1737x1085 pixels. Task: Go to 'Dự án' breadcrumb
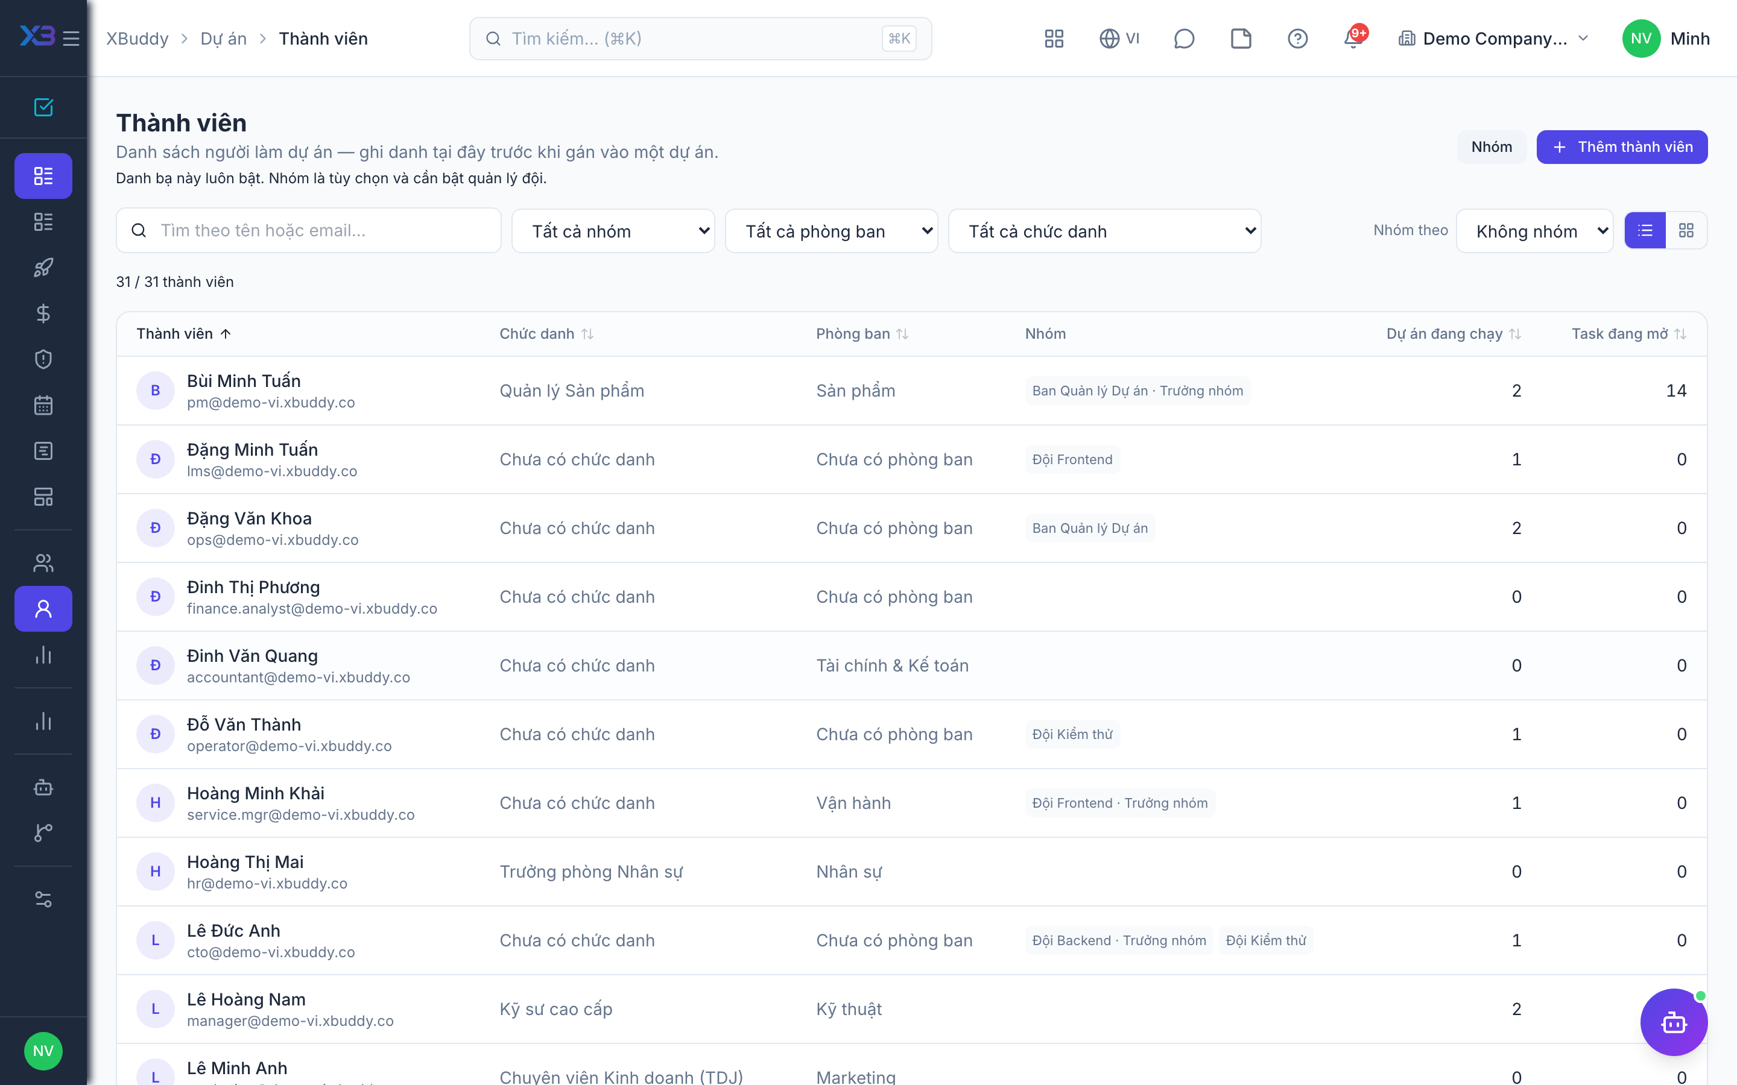pyautogui.click(x=223, y=38)
